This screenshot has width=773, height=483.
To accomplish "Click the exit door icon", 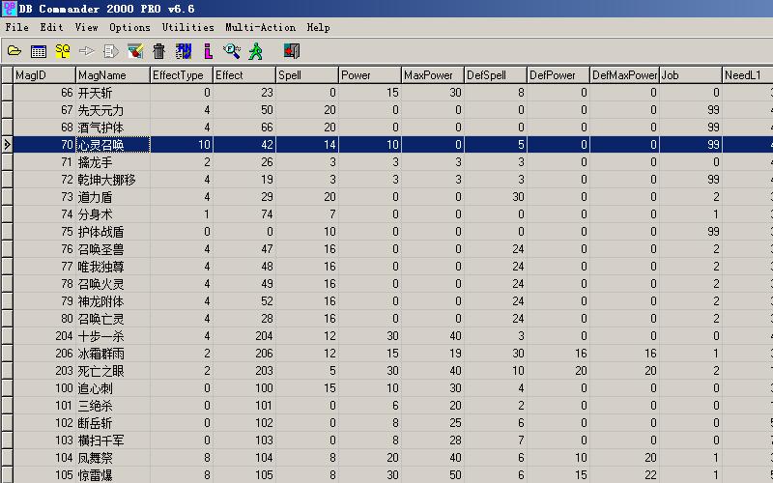I will click(x=291, y=51).
